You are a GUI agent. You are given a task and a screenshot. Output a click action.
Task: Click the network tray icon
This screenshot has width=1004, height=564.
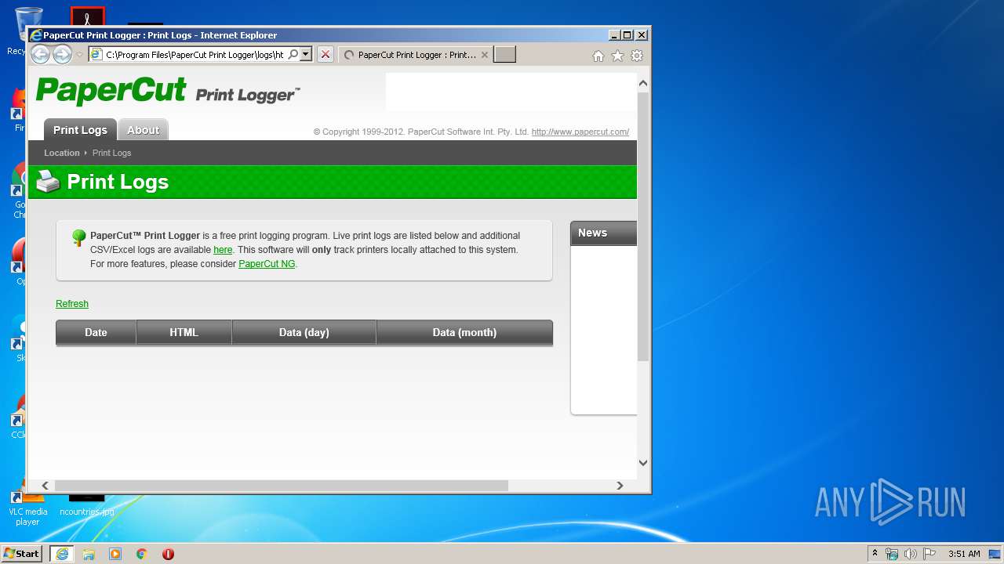pyautogui.click(x=892, y=554)
